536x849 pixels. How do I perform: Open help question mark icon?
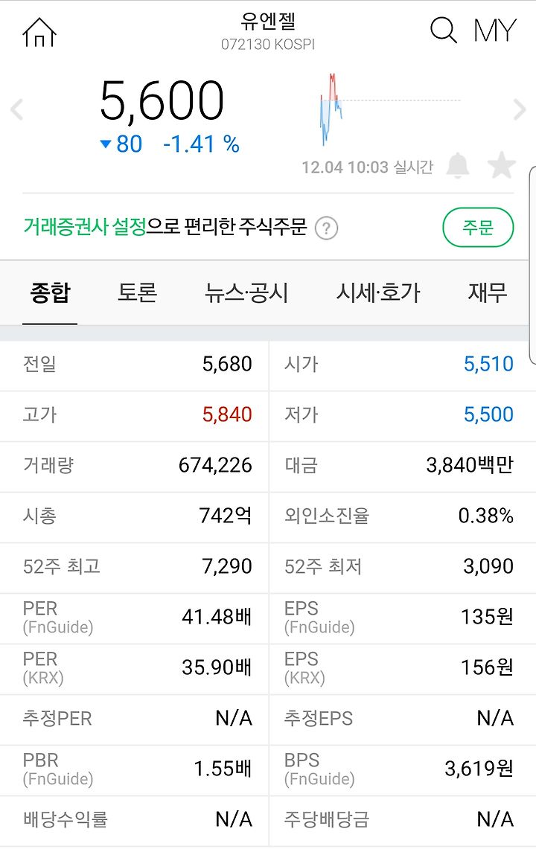(326, 228)
